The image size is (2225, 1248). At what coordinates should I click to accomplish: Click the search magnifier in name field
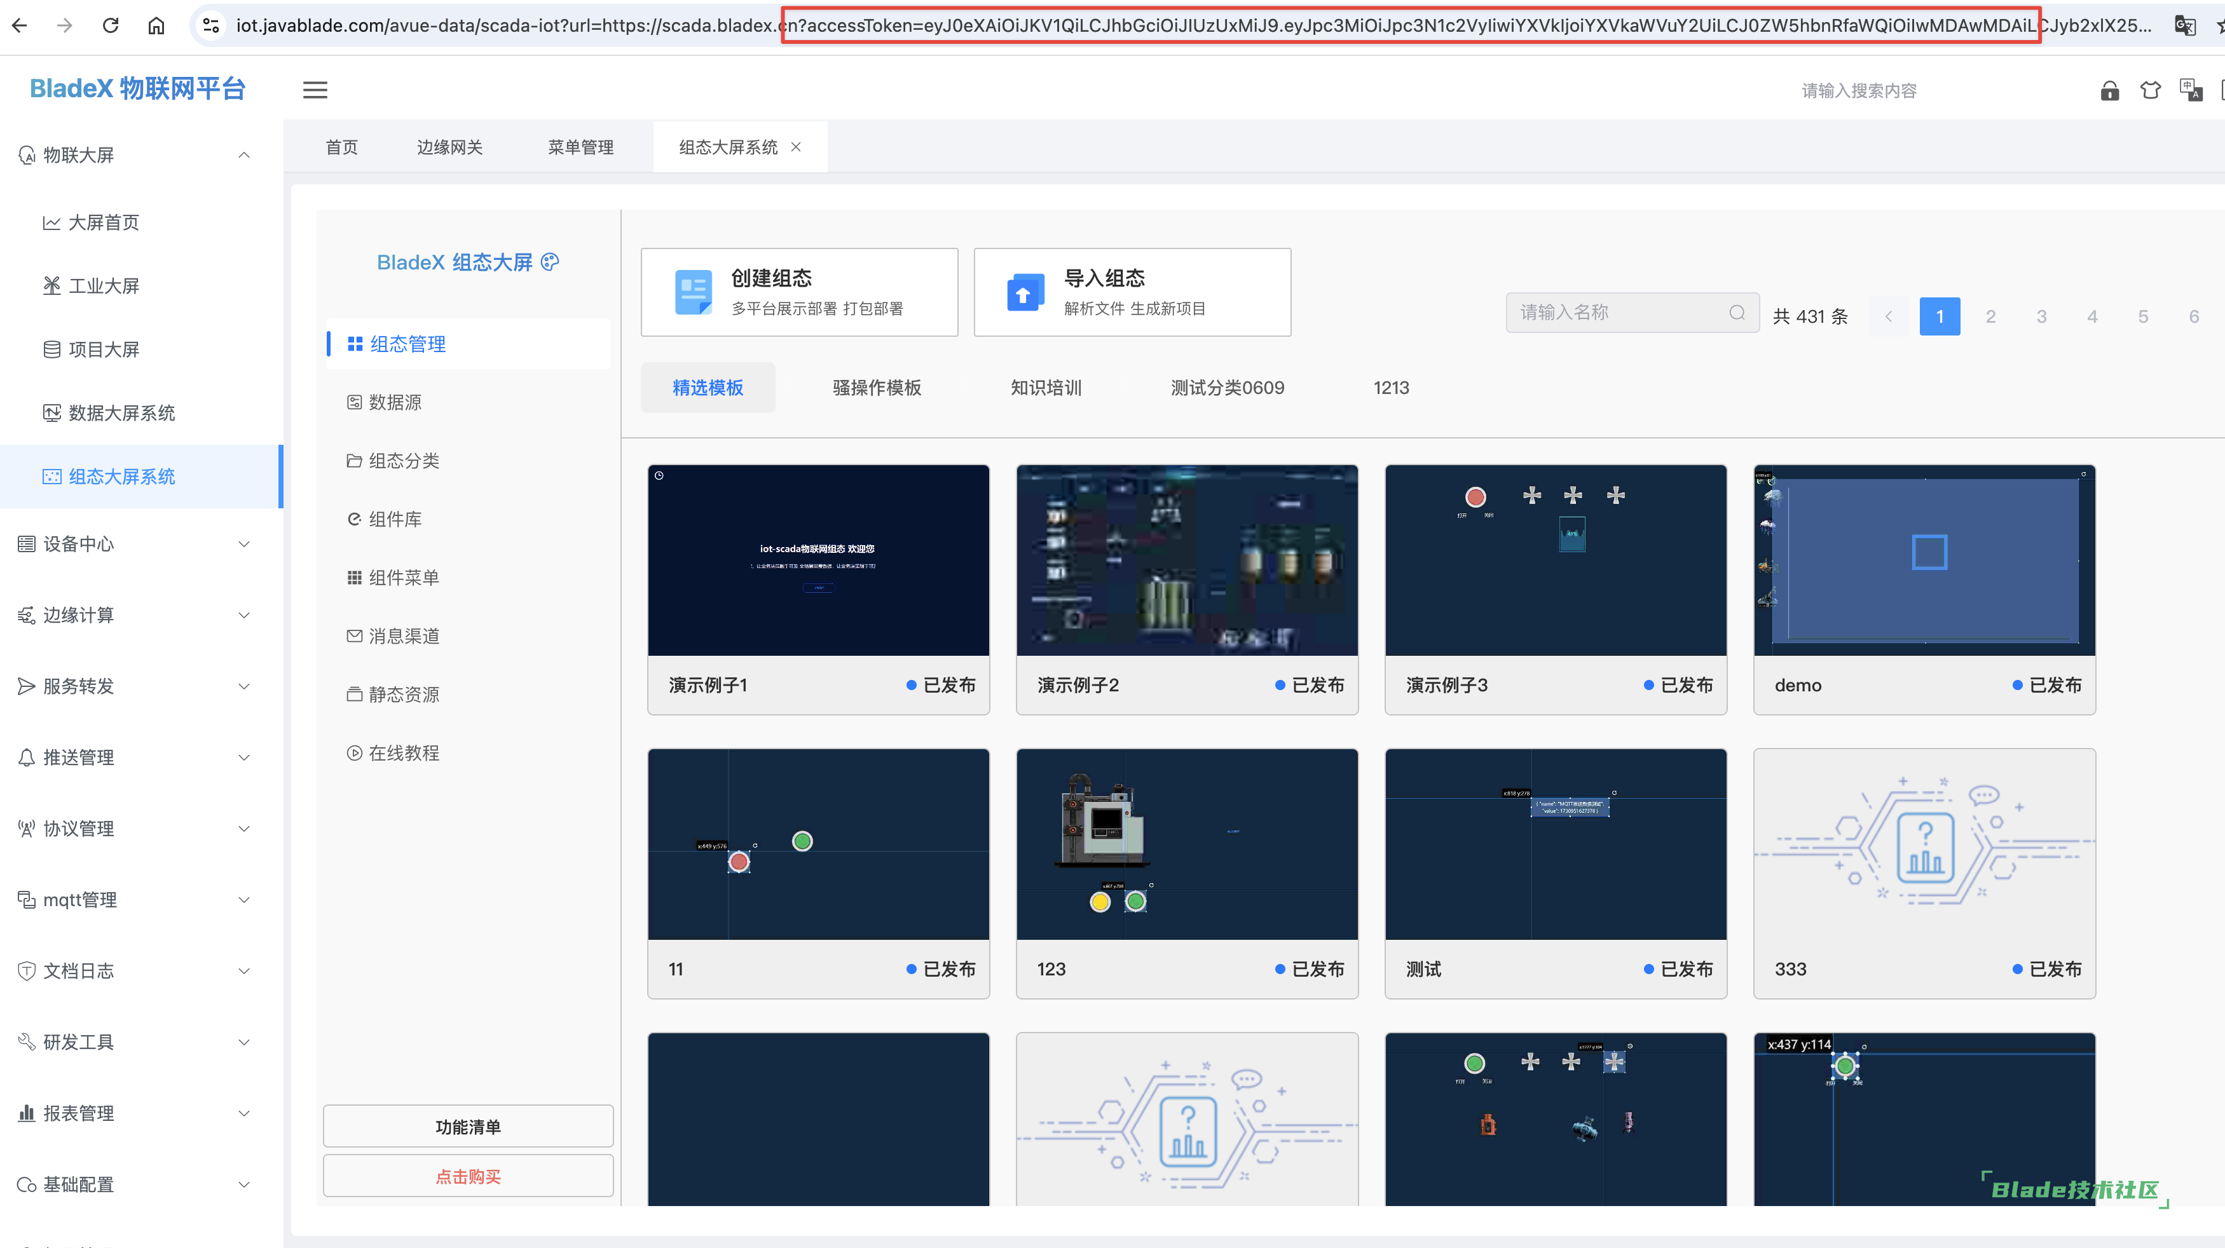coord(1737,313)
